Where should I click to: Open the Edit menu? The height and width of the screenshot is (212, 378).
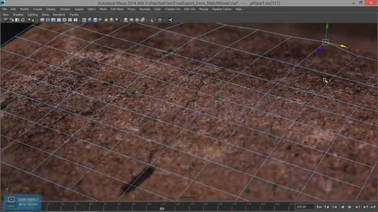point(13,9)
